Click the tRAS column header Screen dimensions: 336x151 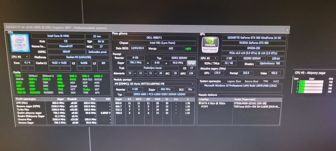158,99
